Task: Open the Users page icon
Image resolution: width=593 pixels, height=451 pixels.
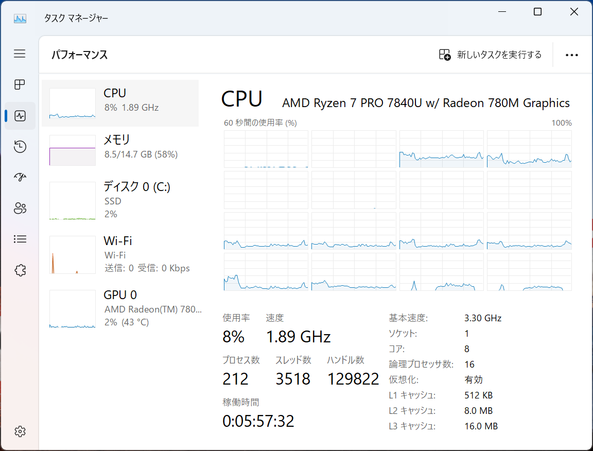Action: (20, 208)
